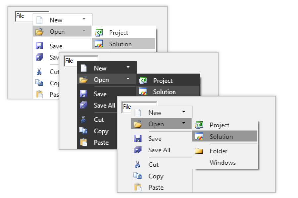This screenshot has height=198, width=298.
Task: Select Paste in the dark-themed menu
Action: (x=101, y=143)
